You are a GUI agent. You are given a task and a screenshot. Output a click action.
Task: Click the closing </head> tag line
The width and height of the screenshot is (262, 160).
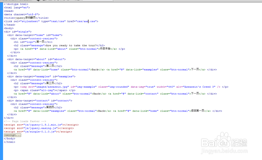(x=9, y=25)
